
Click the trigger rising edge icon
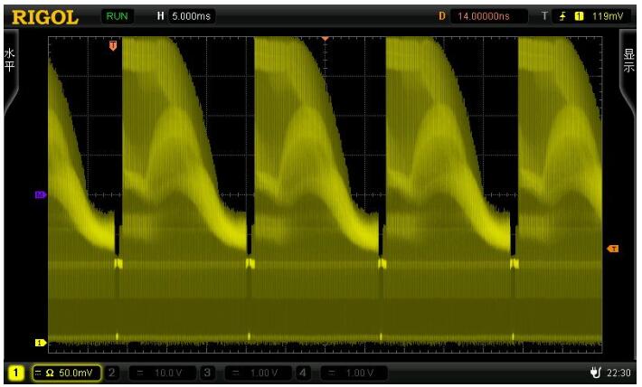coord(562,16)
